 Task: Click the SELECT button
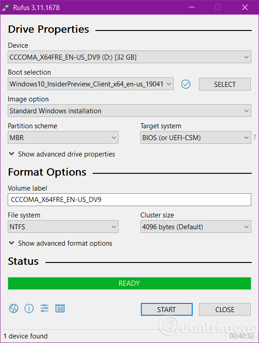[x=224, y=84]
